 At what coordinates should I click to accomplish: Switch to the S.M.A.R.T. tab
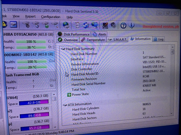point(117,40)
